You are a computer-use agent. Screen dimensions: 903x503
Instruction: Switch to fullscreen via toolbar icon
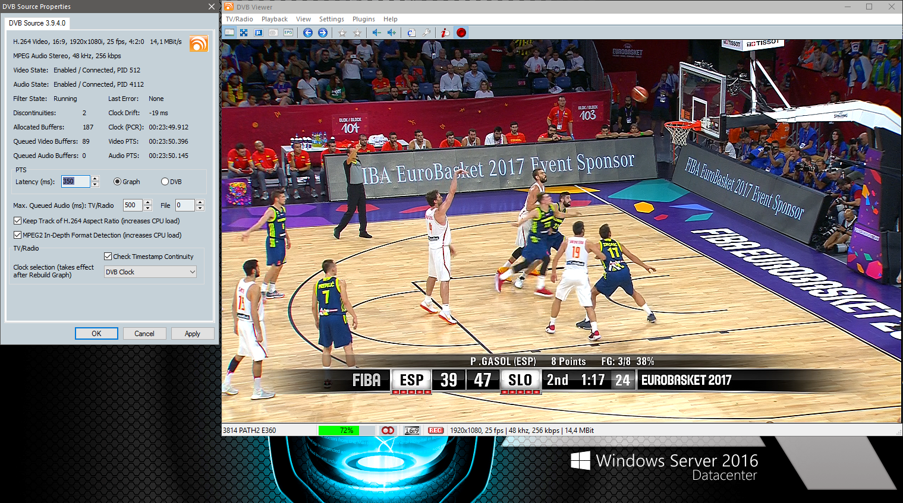[244, 33]
